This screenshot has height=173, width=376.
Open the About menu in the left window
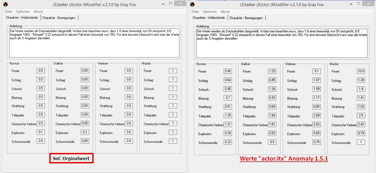(x=38, y=12)
